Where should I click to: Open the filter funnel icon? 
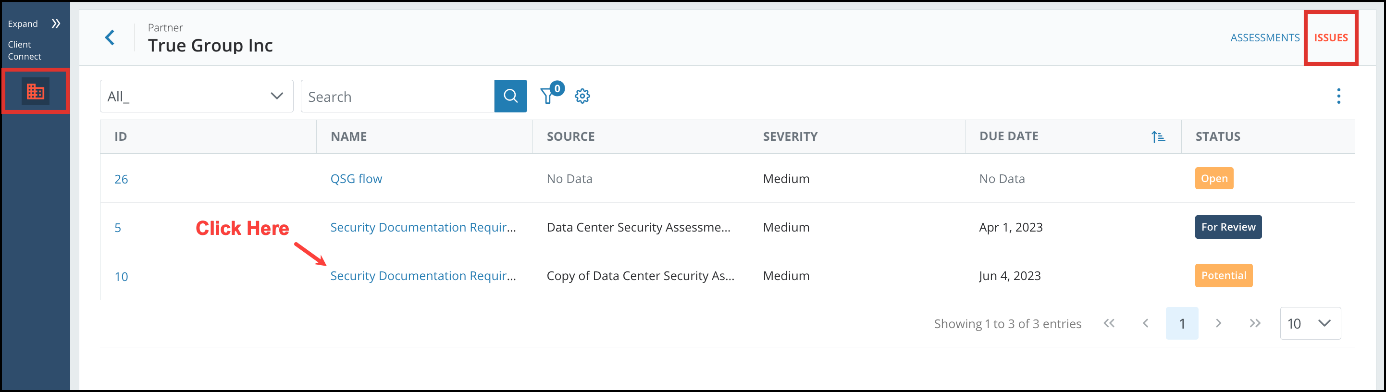(547, 96)
